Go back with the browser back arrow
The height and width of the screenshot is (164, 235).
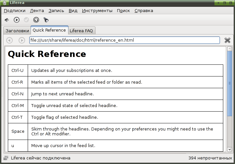pos(9,40)
